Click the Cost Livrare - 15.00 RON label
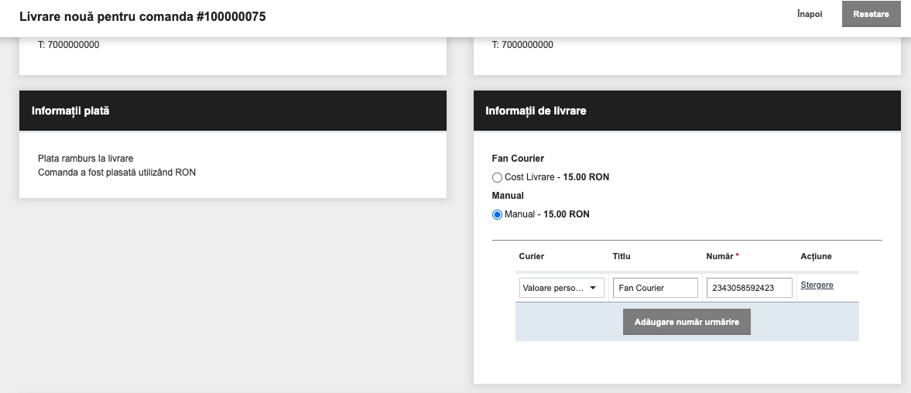The width and height of the screenshot is (911, 393). coord(557,177)
